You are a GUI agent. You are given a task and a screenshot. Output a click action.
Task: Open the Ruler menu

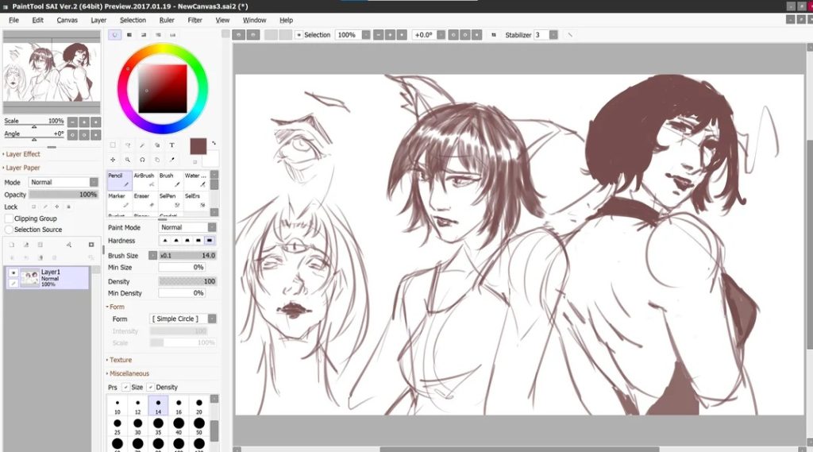[x=167, y=20]
